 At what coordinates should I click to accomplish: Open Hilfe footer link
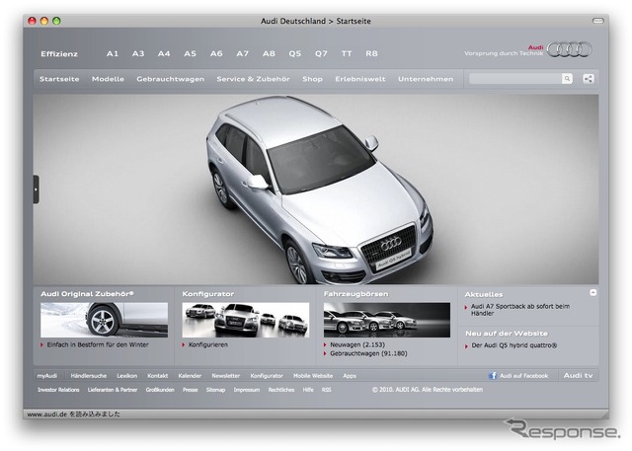308,390
